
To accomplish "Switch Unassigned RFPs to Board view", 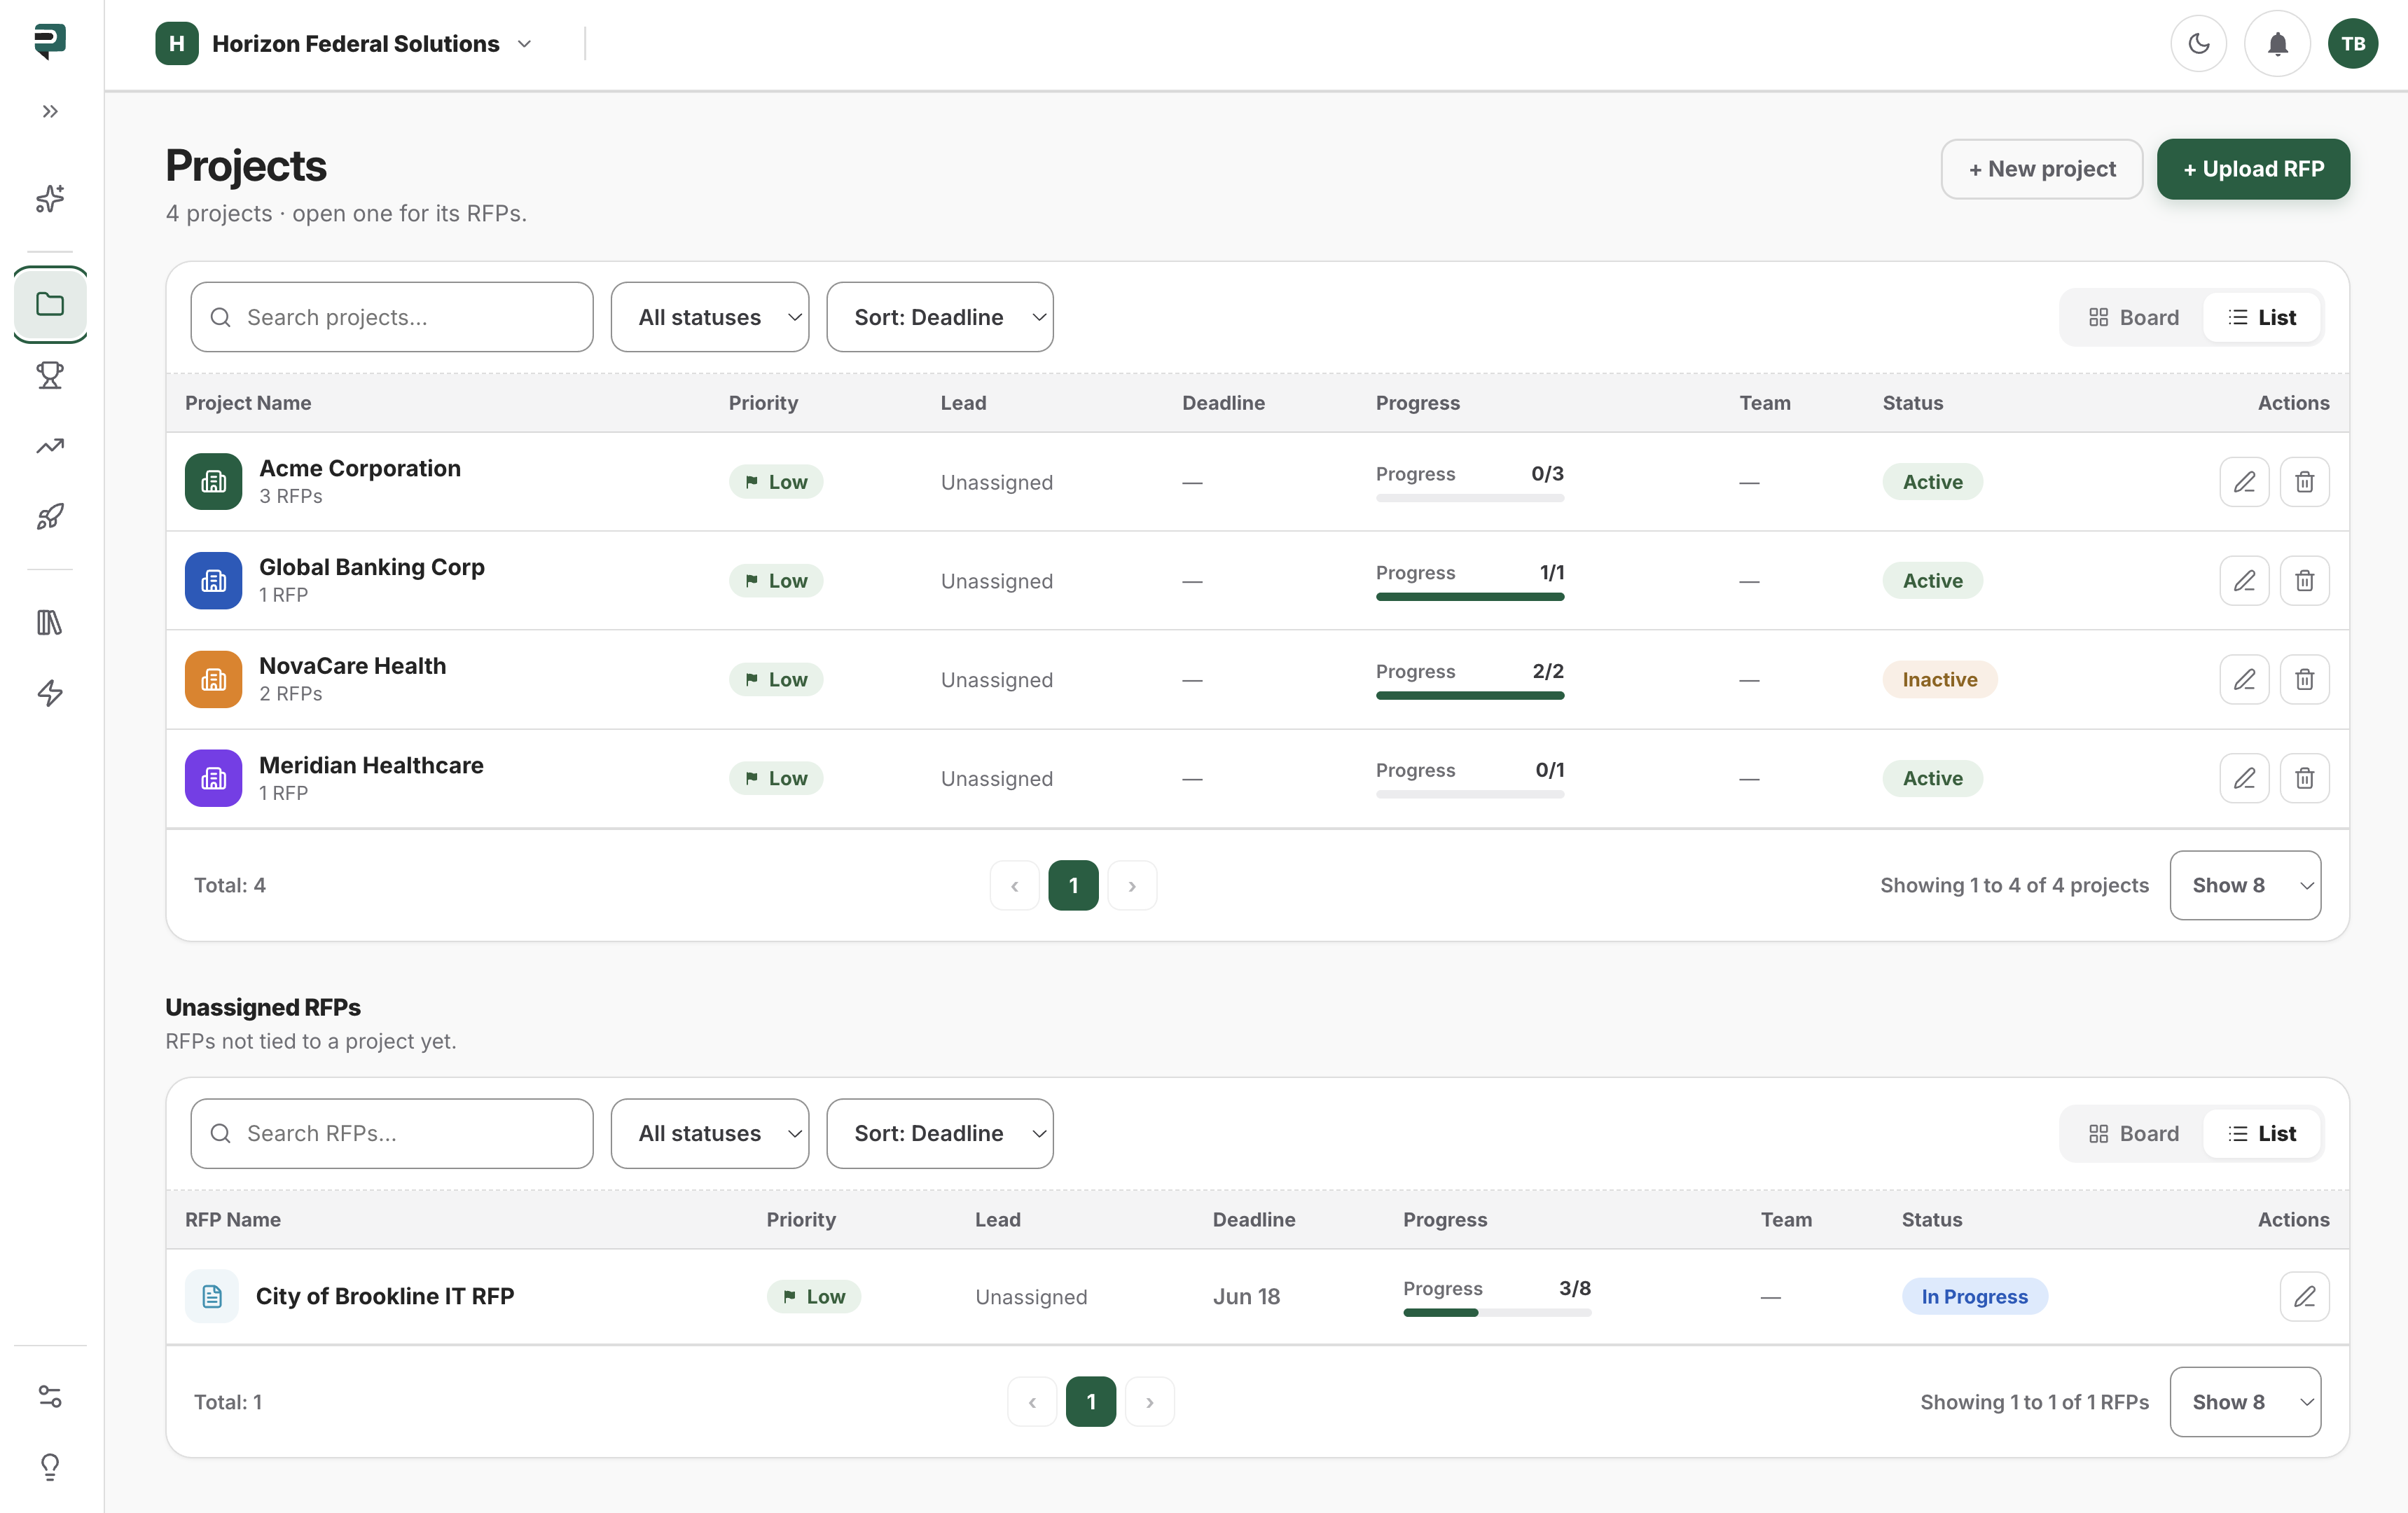I will (2133, 1133).
